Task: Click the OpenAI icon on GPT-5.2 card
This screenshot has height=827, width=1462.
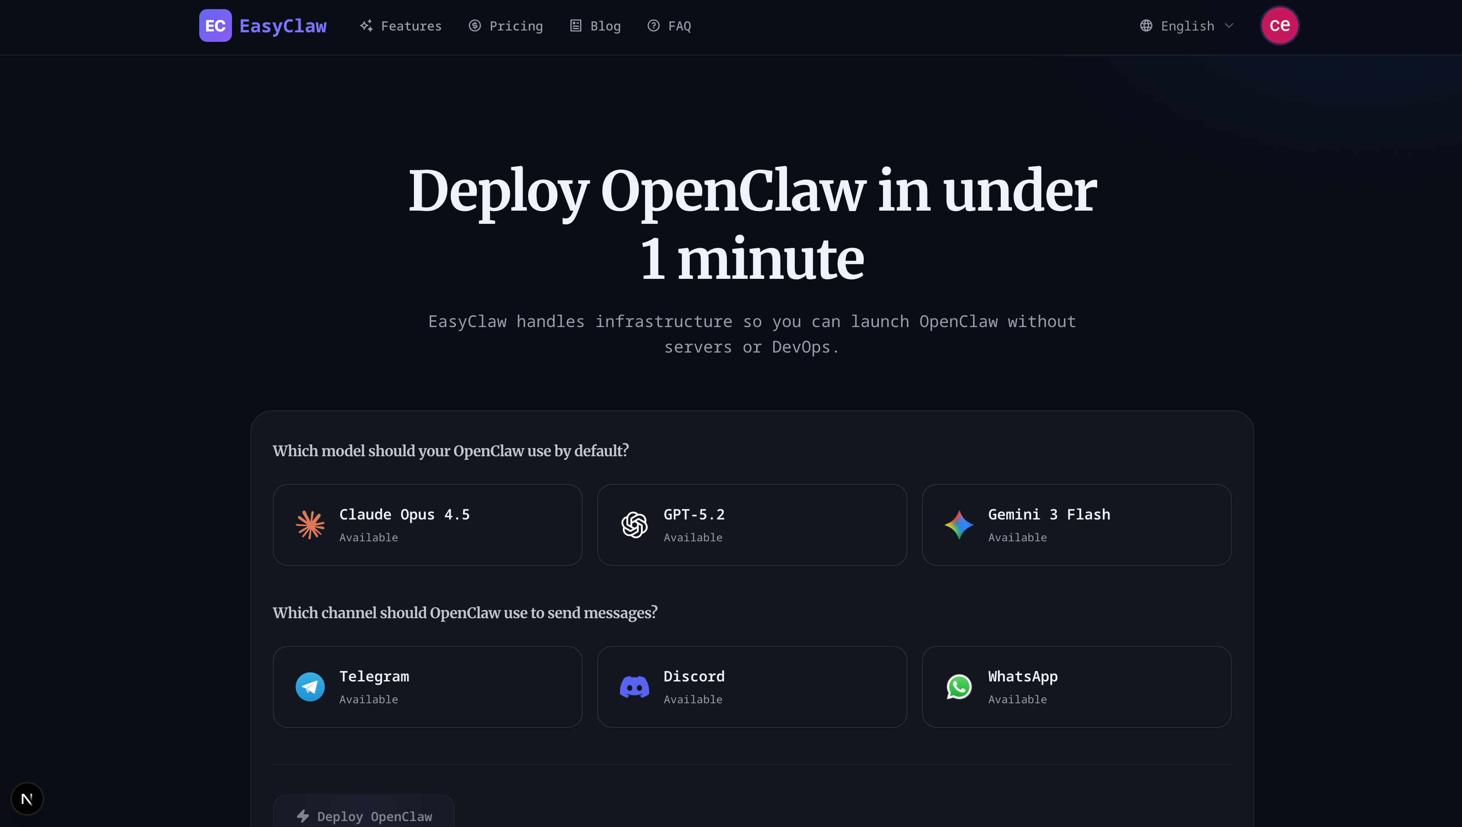Action: (635, 524)
